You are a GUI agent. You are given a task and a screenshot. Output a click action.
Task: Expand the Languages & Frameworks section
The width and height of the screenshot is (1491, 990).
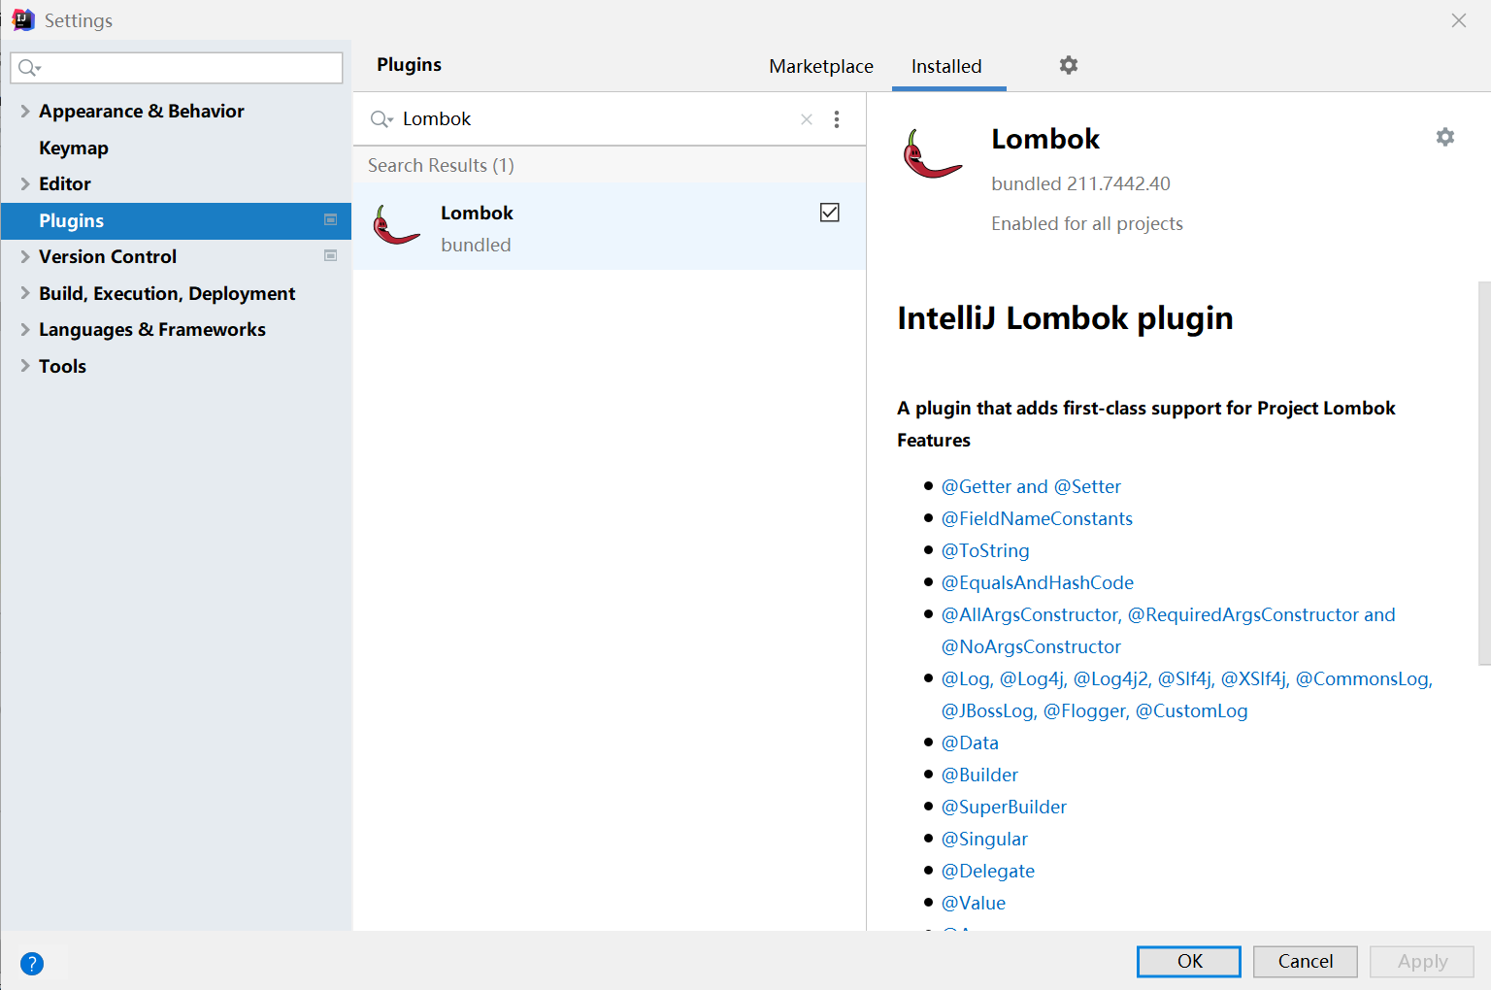(25, 330)
